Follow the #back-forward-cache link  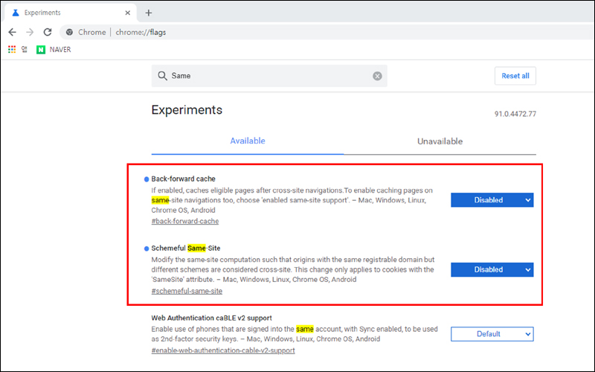click(184, 221)
